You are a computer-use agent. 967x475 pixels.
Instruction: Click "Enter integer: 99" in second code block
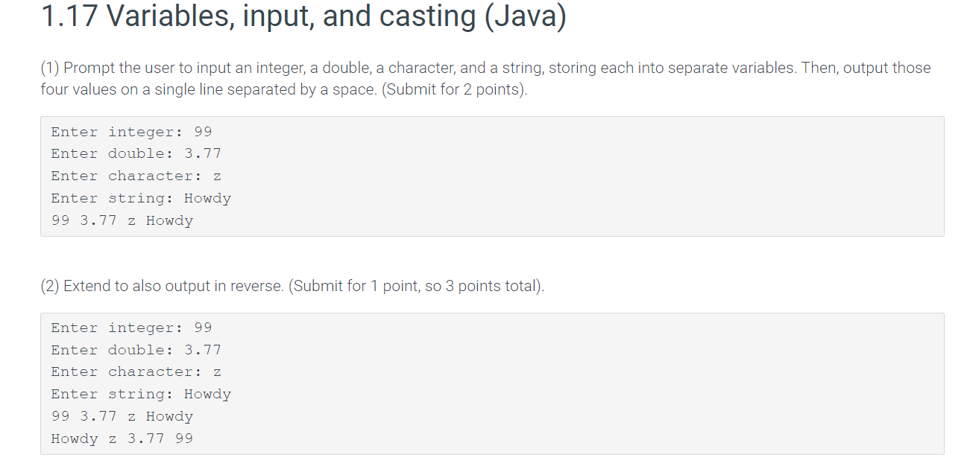pos(131,328)
